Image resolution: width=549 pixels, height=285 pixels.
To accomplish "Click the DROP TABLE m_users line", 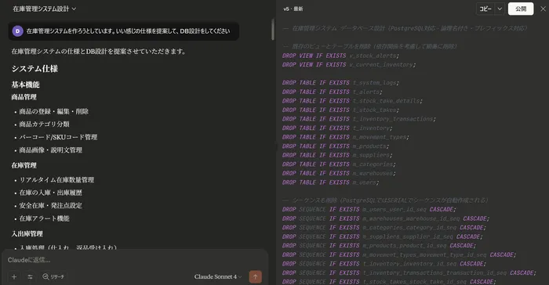I will [x=330, y=182].
